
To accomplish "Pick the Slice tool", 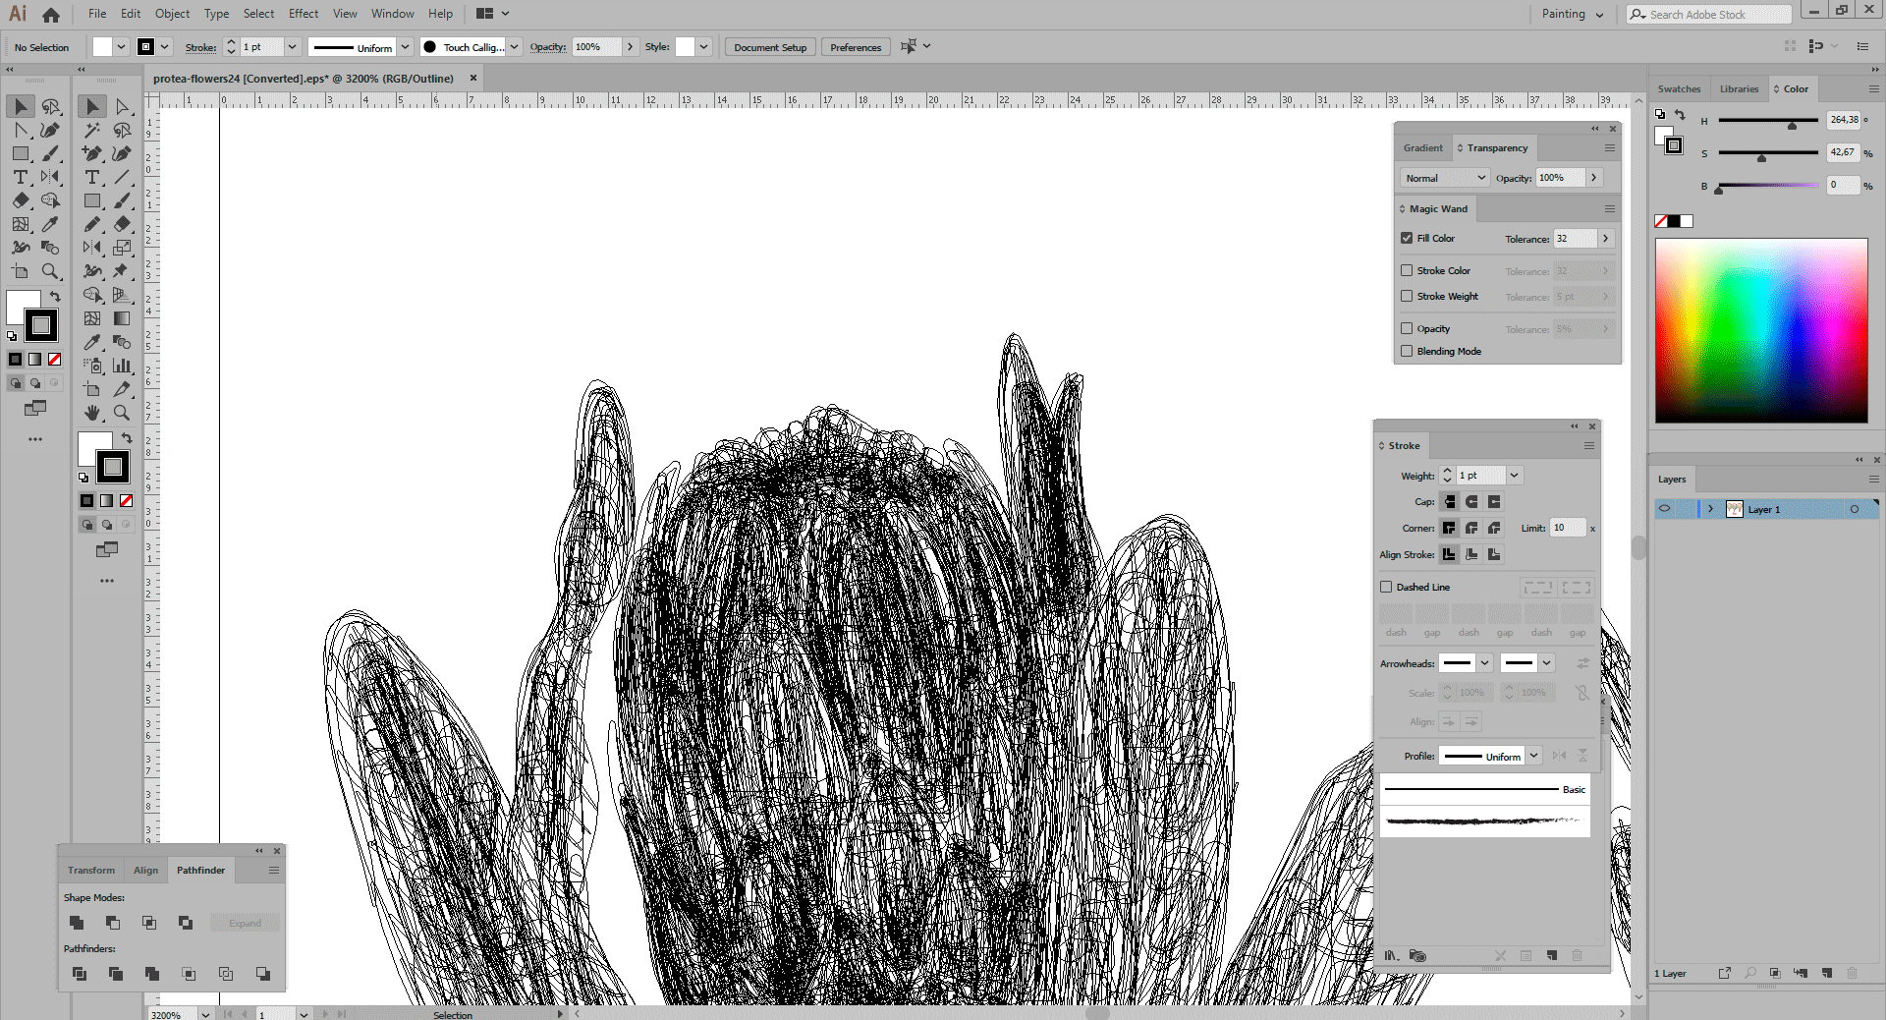I will (x=123, y=389).
